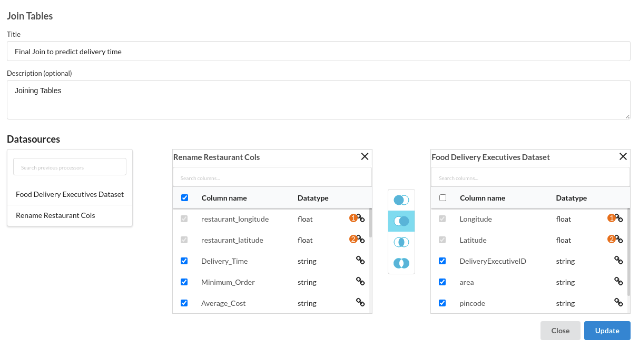Click link icon for Delivery_Time
Image resolution: width=639 pixels, height=358 pixels.
click(360, 260)
